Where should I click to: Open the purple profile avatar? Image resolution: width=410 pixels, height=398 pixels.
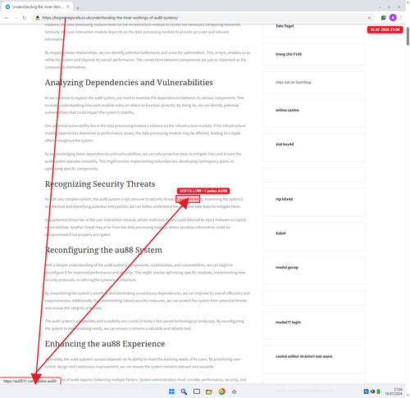pos(393,18)
